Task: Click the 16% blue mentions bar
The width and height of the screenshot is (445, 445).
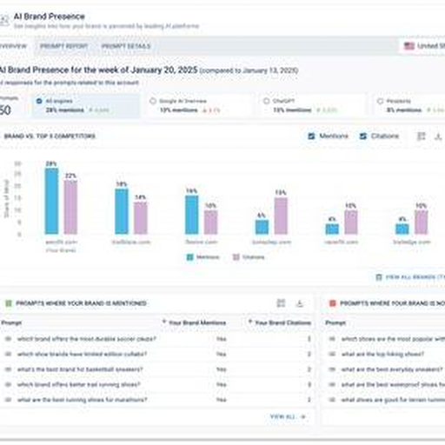Action: pyautogui.click(x=192, y=215)
